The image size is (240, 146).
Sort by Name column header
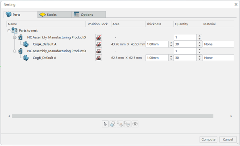pyautogui.click(x=46, y=24)
